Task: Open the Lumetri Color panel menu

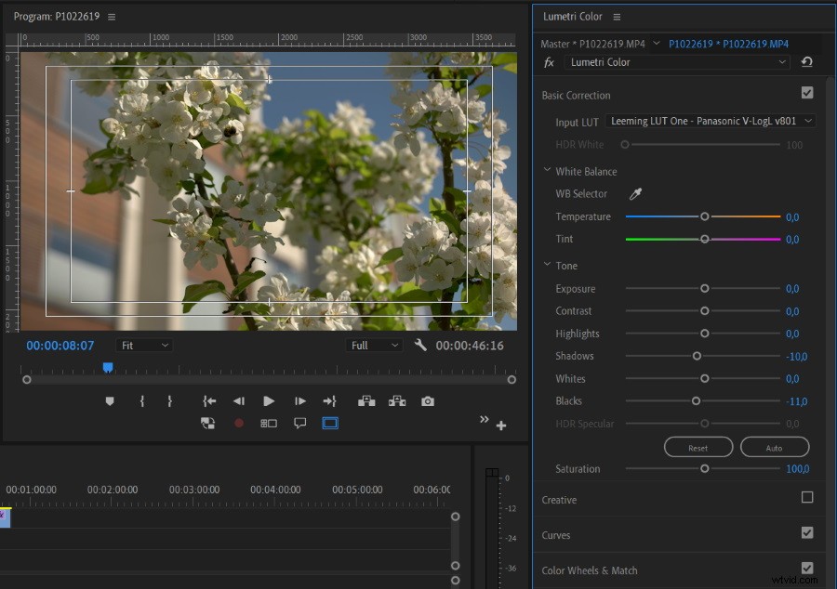Action: (x=616, y=16)
